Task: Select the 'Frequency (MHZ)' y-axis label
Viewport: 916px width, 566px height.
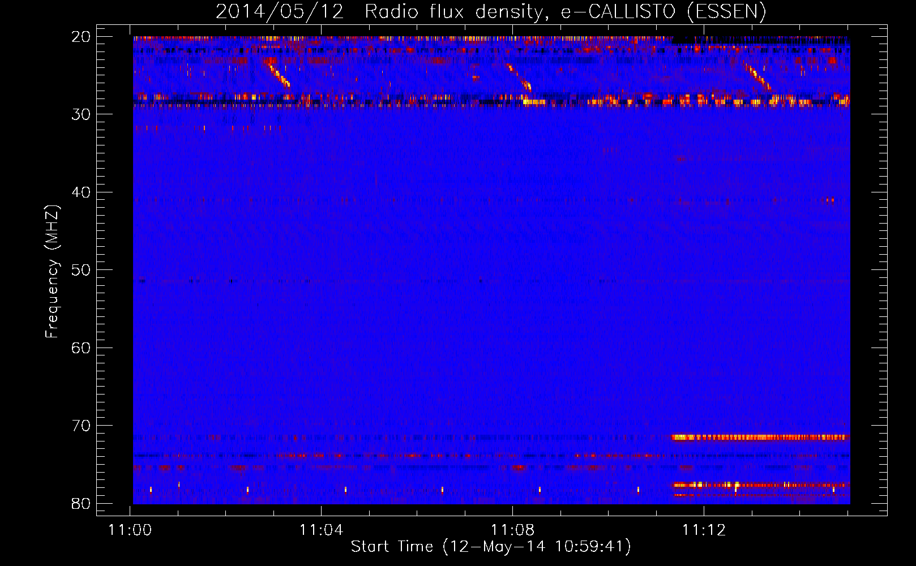Action: pos(52,271)
